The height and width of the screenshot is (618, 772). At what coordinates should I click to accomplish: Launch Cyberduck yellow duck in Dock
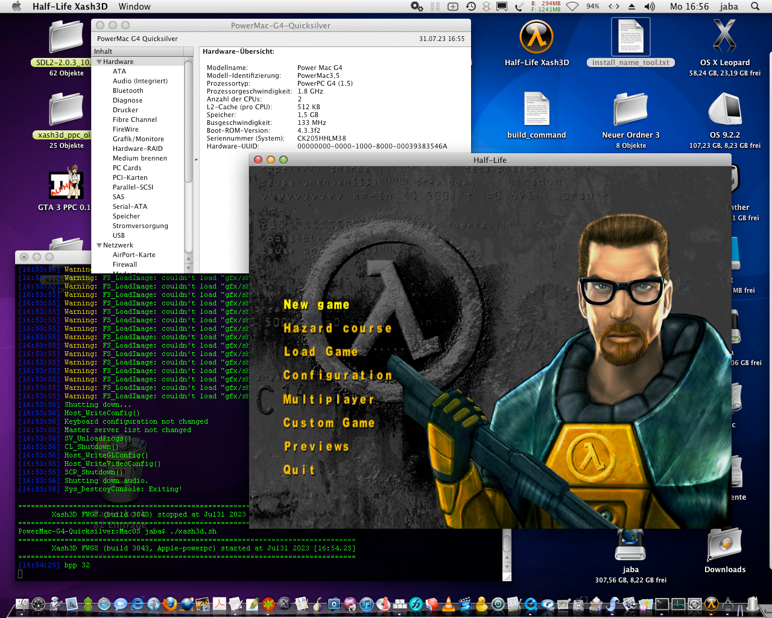pyautogui.click(x=481, y=604)
